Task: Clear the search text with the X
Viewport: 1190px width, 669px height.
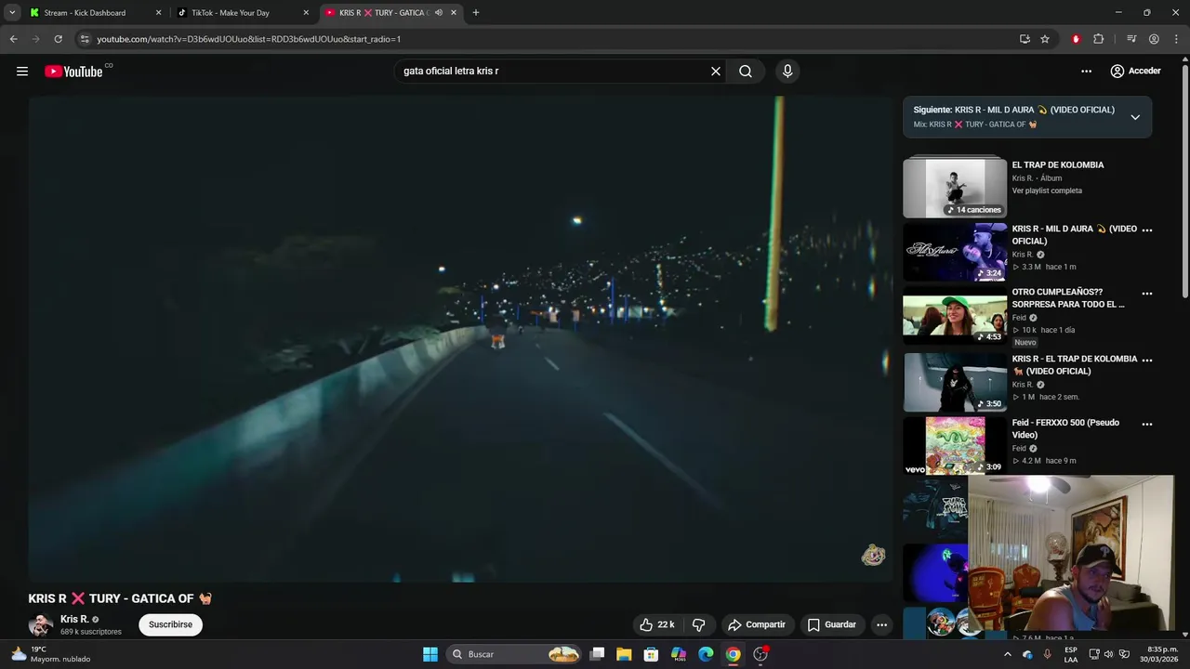Action: (716, 72)
